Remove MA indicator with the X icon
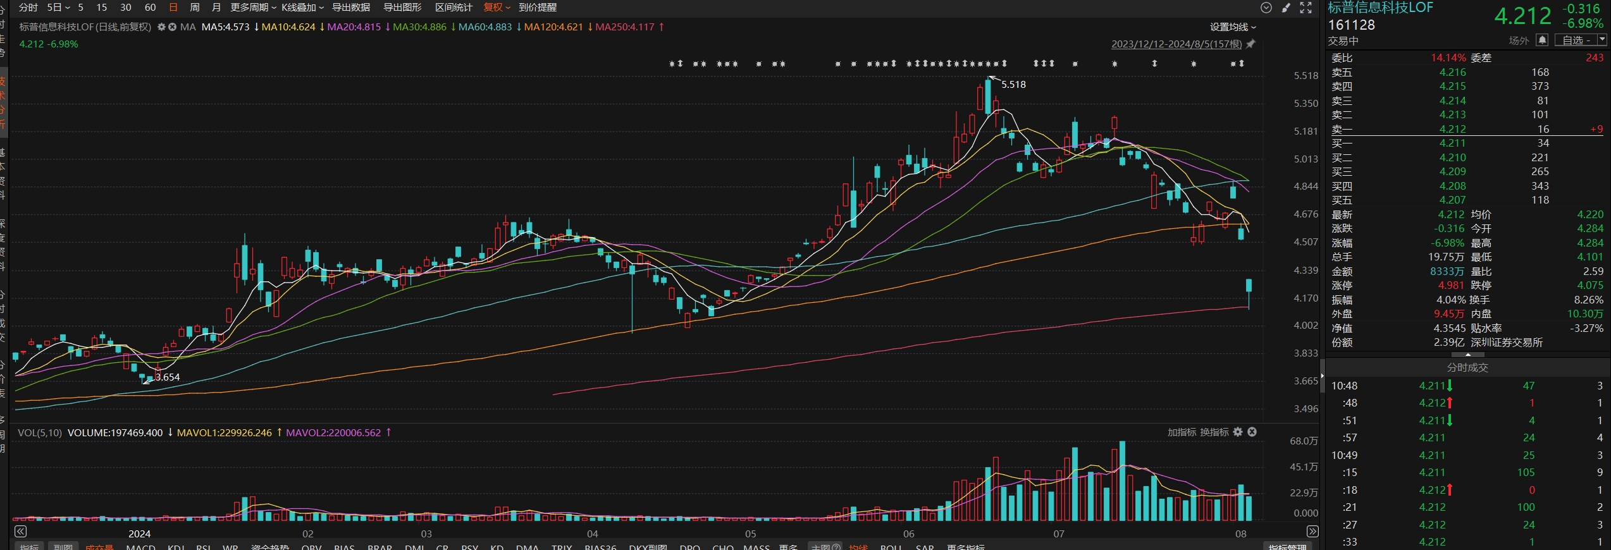Image resolution: width=1611 pixels, height=550 pixels. tap(171, 27)
